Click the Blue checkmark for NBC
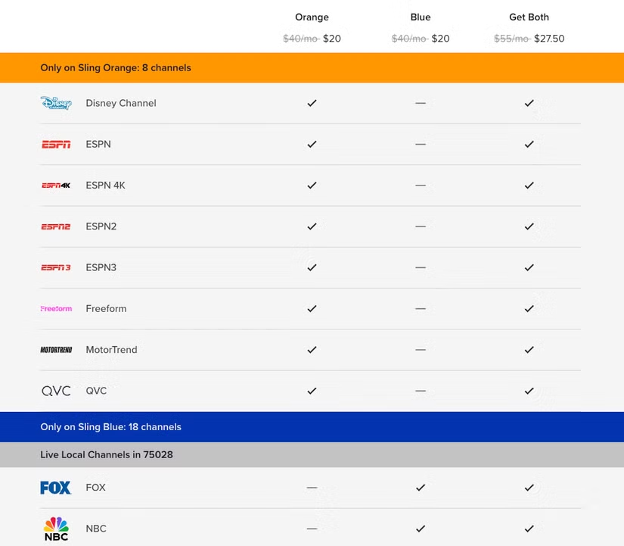Viewport: 624px width, 546px height. (421, 529)
